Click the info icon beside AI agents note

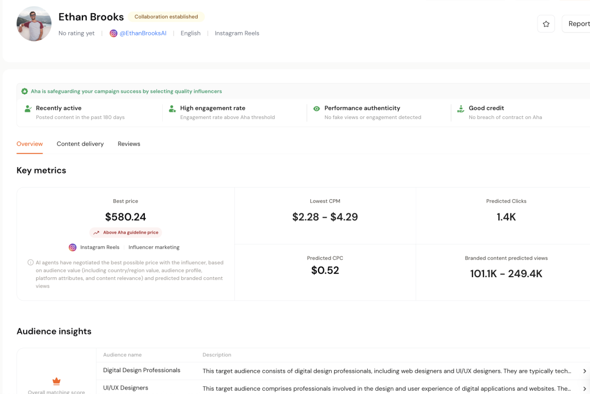(x=31, y=262)
